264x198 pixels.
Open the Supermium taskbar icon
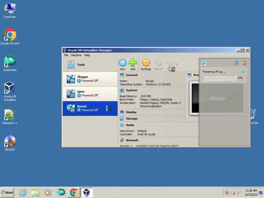pos(61,193)
